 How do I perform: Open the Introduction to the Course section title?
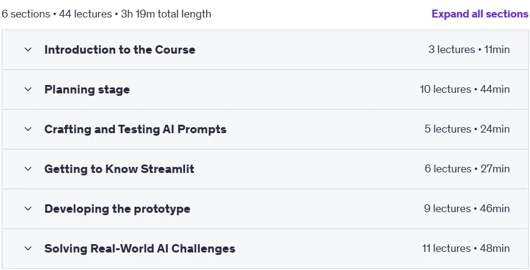(x=120, y=50)
